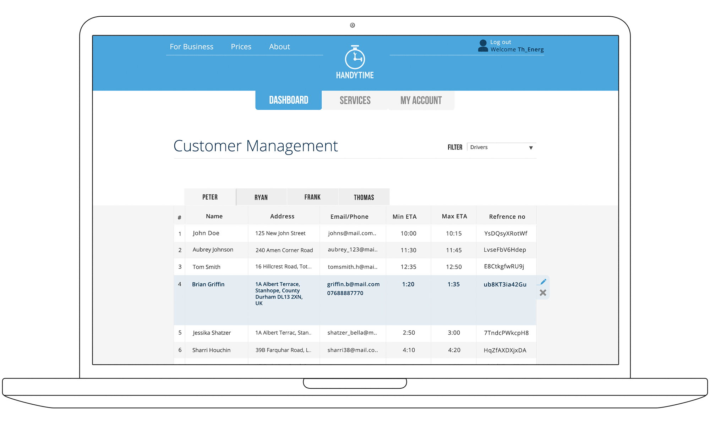Click address 39B Farquhar Road
The image size is (710, 426).
click(x=283, y=350)
